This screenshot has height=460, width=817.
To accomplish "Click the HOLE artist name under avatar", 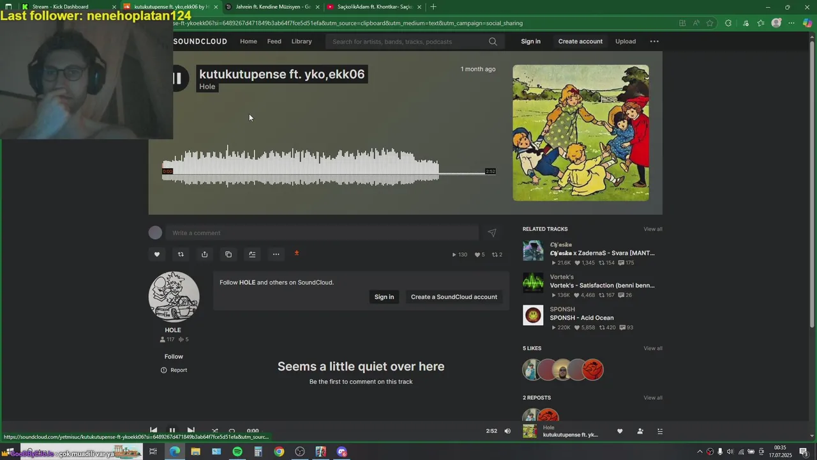I will tap(173, 330).
